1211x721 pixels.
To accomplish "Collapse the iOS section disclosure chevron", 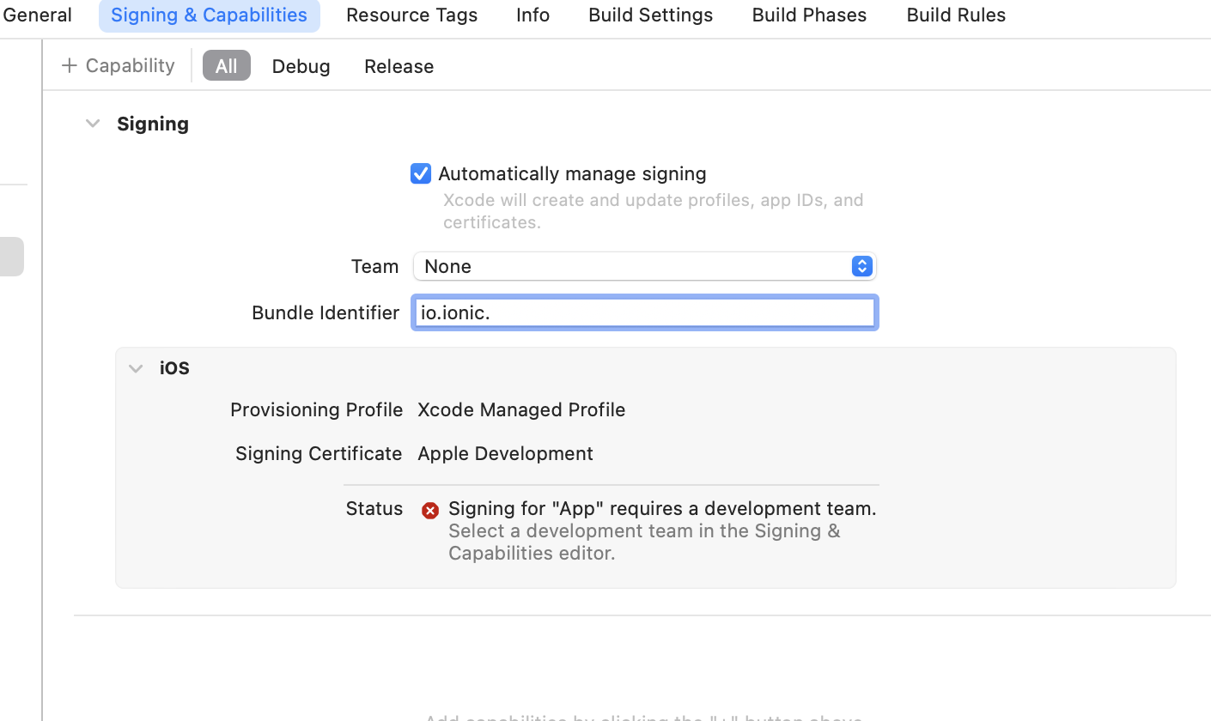I will click(136, 368).
